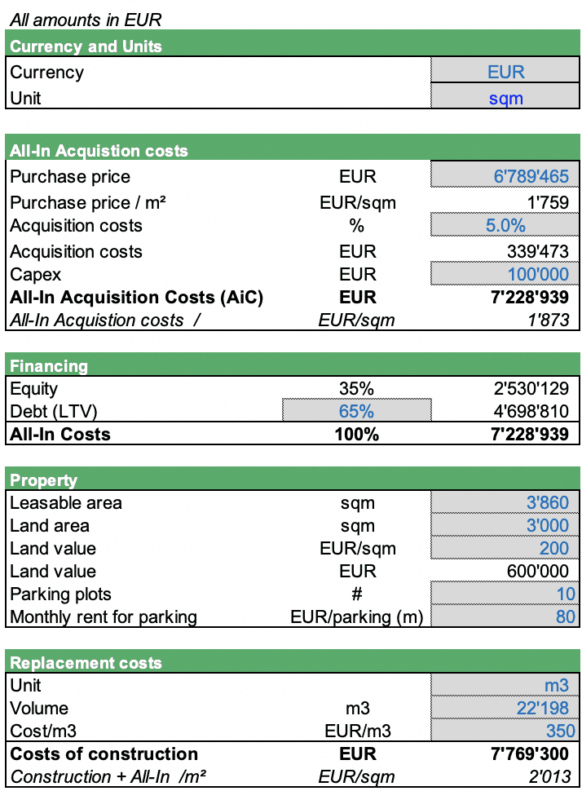Click the Construction + All-In value 2'013
Image resolution: width=582 pixels, height=791 pixels.
pyautogui.click(x=549, y=776)
